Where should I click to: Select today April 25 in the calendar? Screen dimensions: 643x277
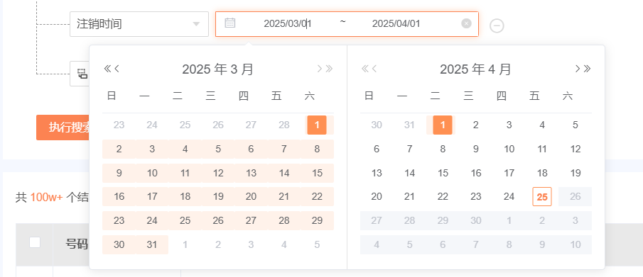point(542,197)
